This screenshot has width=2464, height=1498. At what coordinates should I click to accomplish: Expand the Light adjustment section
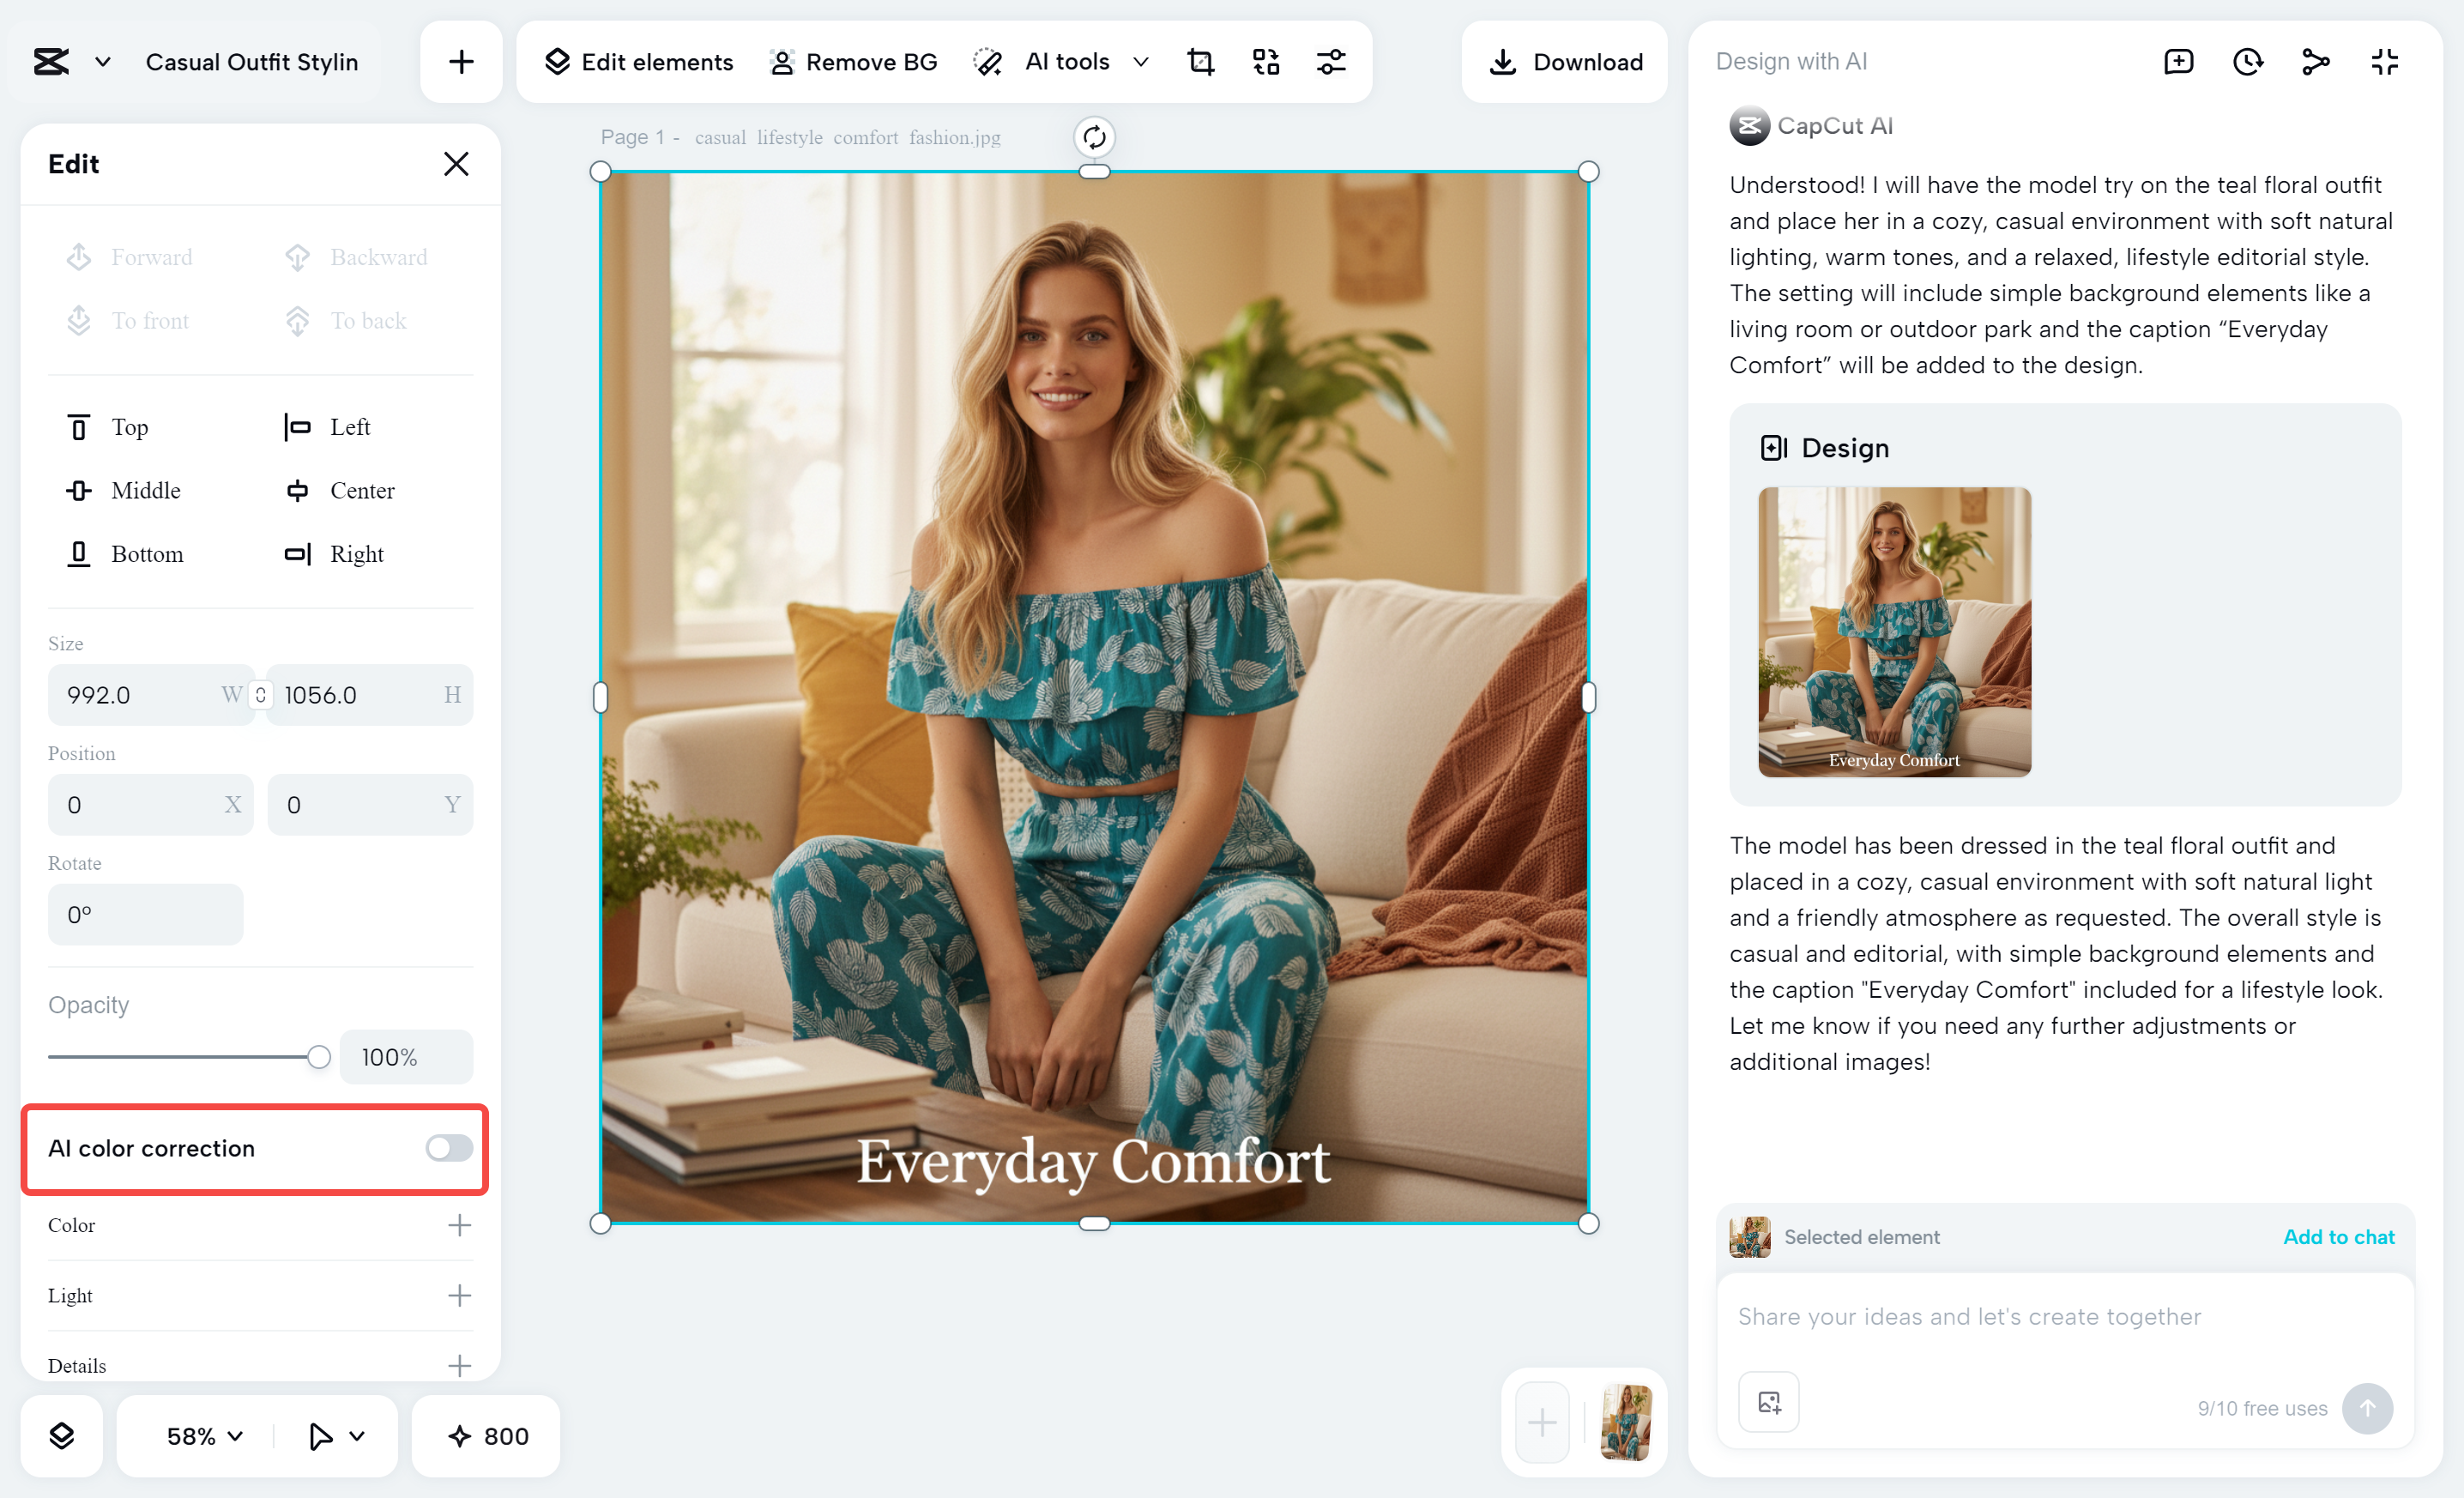[459, 1296]
